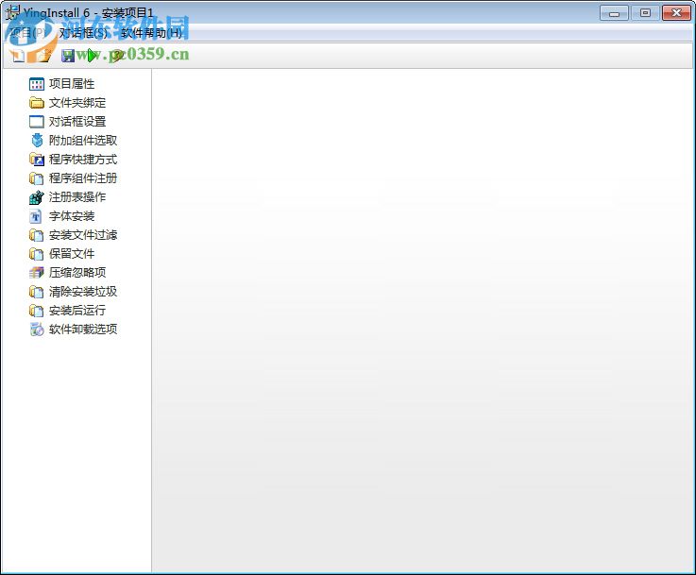This screenshot has width=696, height=575.
Task: Click the 文件夹绑定 folder icon
Action: tap(37, 103)
